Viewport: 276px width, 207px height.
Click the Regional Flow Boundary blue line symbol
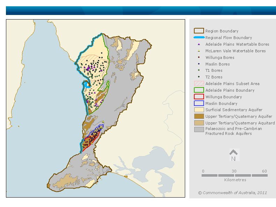[x=199, y=37]
